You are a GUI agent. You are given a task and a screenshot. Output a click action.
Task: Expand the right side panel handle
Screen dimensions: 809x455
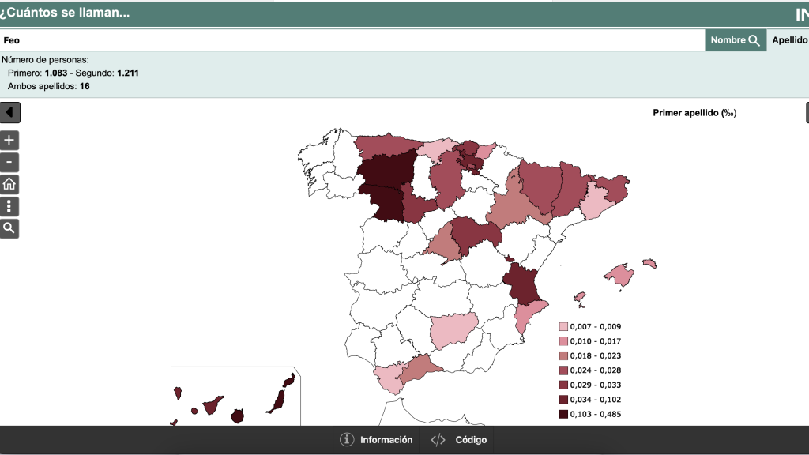click(x=807, y=113)
